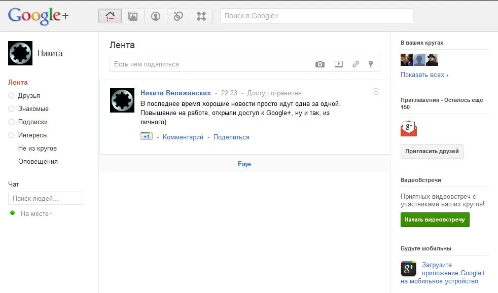
Task: Open the Никита profile avatar in the sidebar
Action: pos(20,53)
